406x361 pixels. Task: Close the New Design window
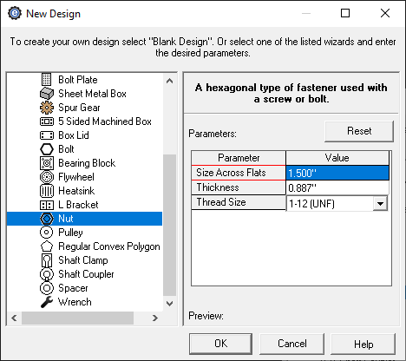pos(385,13)
